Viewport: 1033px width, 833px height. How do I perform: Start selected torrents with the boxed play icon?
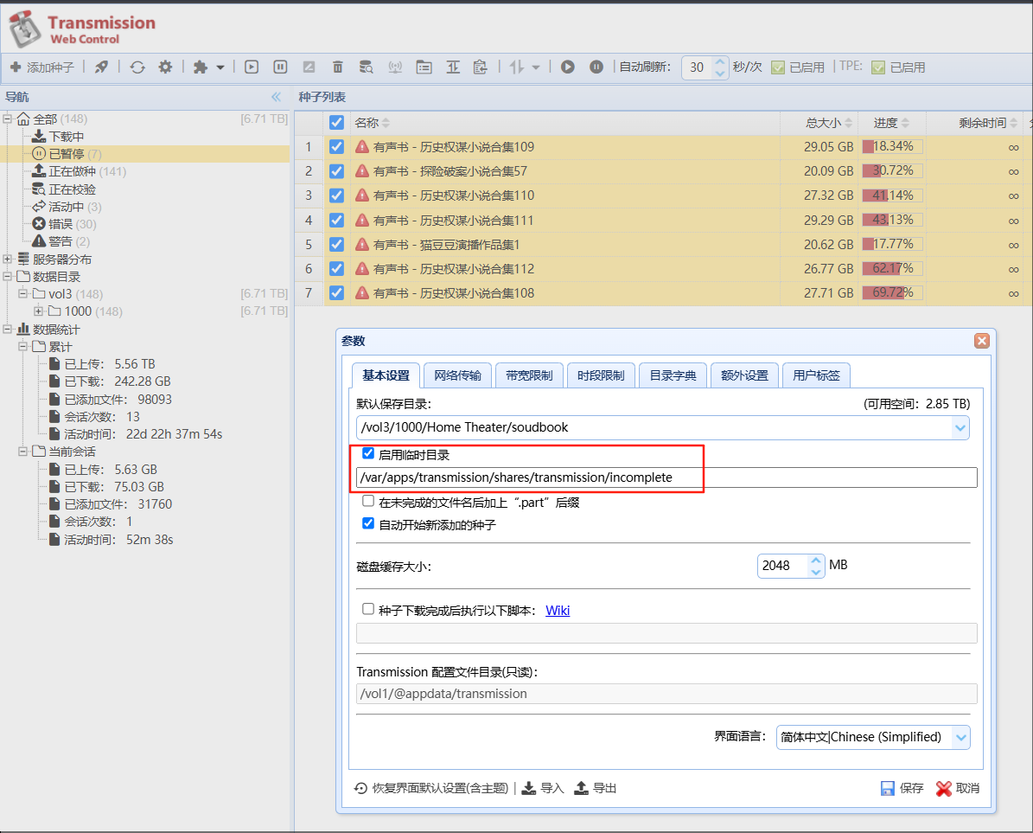pos(252,67)
